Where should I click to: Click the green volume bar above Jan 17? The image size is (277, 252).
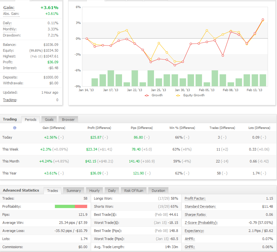pos(111,78)
